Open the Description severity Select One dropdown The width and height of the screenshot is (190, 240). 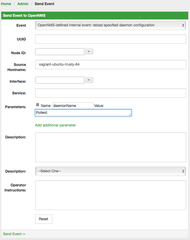tap(110, 171)
